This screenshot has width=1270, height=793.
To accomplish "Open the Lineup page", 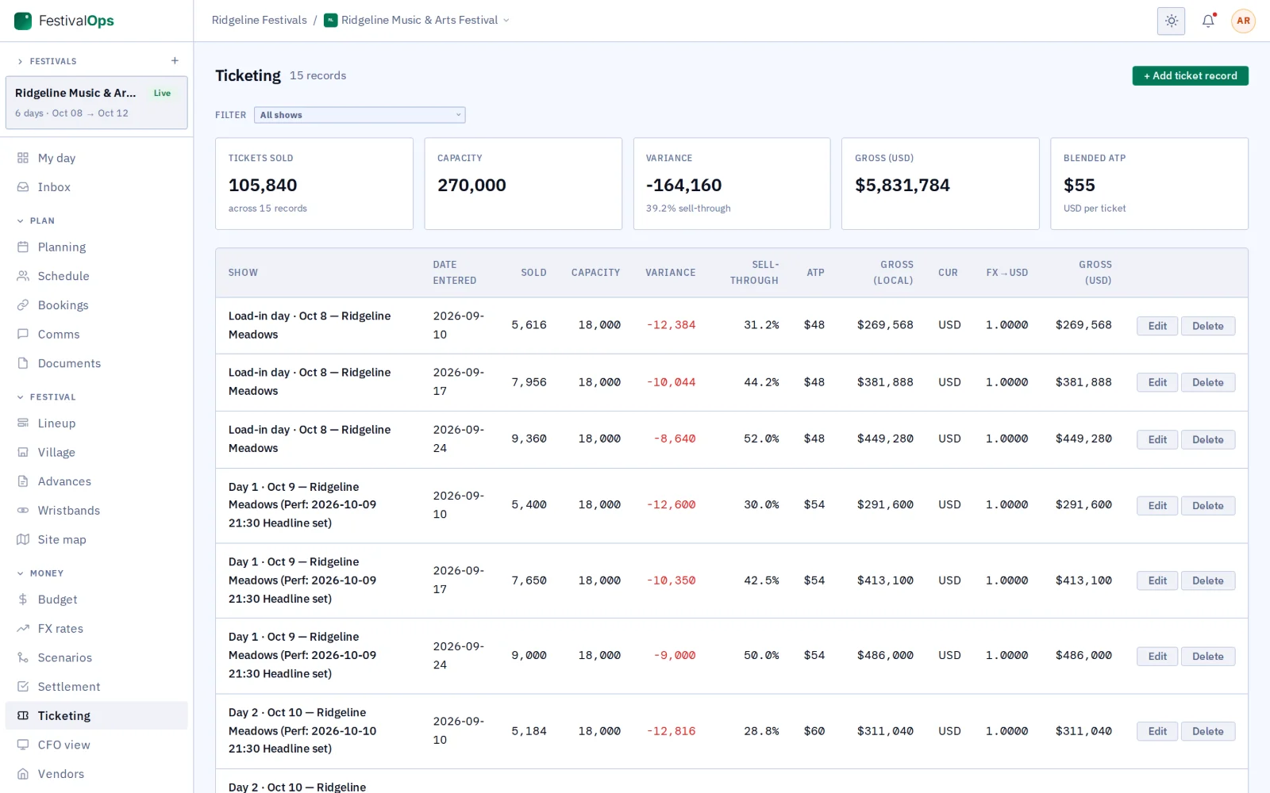I will tap(97, 423).
